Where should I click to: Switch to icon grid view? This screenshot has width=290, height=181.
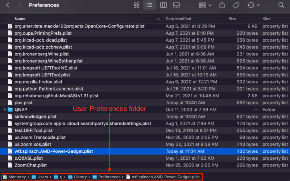click(x=137, y=5)
